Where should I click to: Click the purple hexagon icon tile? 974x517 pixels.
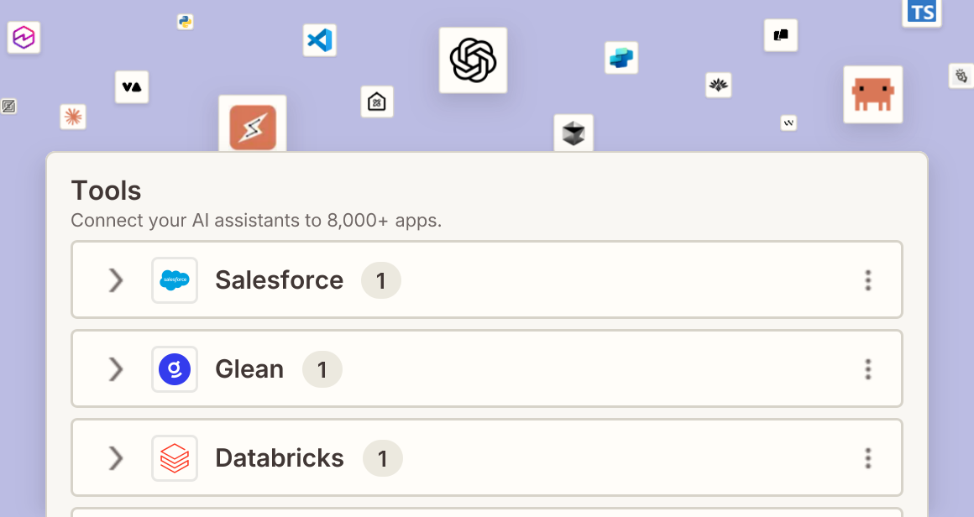(24, 37)
